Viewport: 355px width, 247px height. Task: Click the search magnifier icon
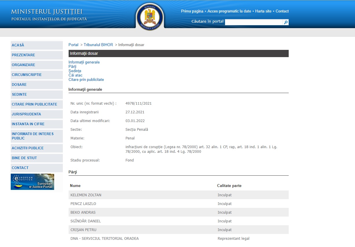[x=286, y=22]
